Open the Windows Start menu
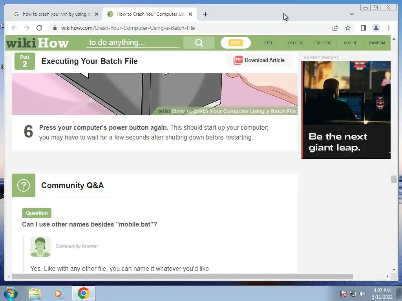 pos(11,293)
